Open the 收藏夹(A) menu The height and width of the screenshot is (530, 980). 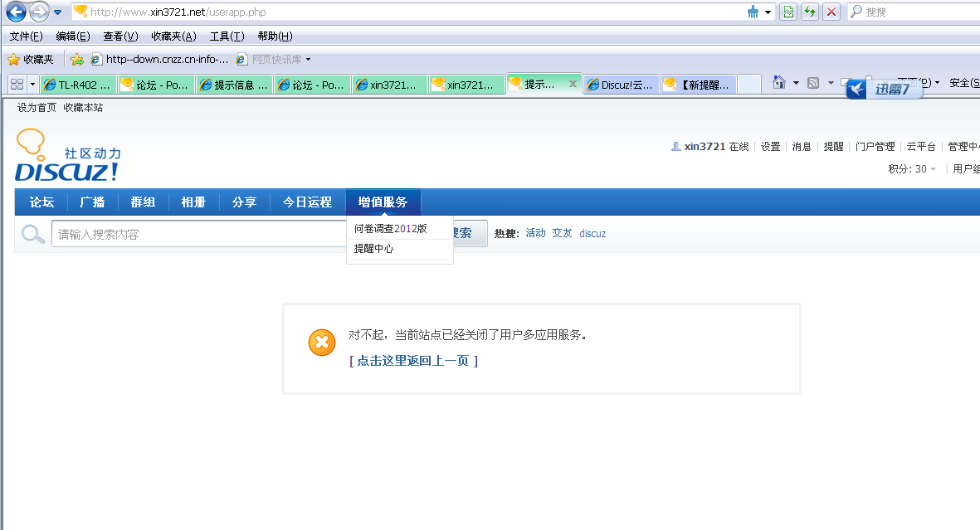click(173, 36)
